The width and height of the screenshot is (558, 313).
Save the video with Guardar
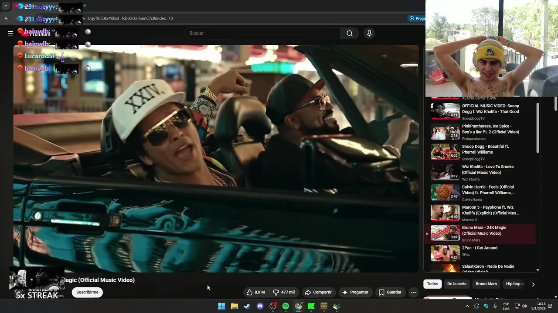390,292
